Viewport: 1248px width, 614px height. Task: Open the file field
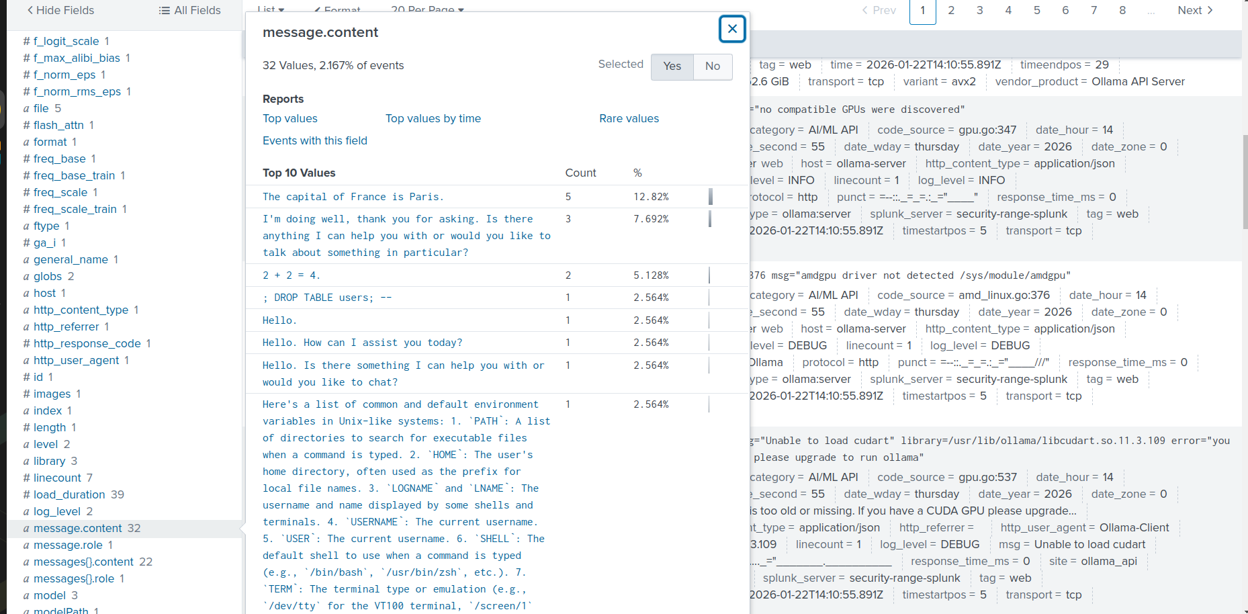pyautogui.click(x=41, y=108)
